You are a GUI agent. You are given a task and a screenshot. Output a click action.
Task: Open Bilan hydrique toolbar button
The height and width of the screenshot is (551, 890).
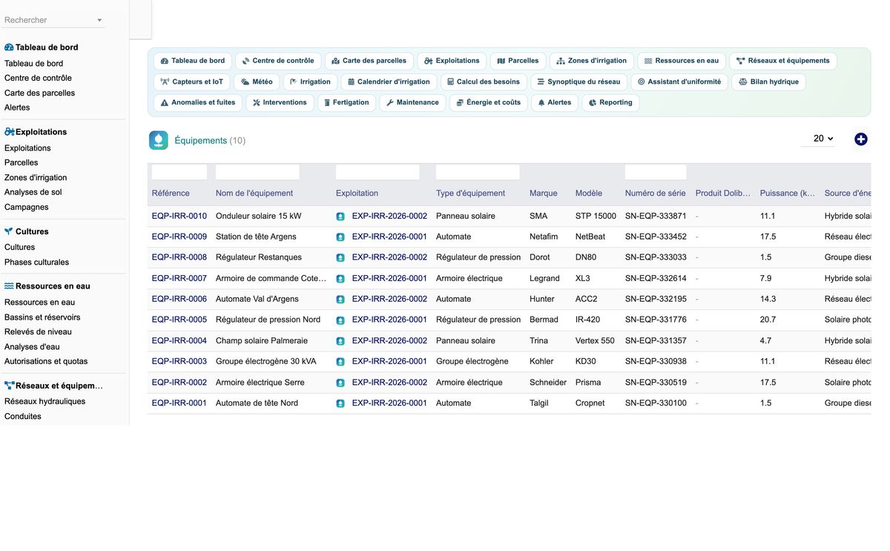click(768, 82)
